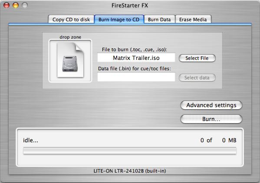Screen dimensions: 260x183
Task: Click the greyed Select data button
Action: (197, 78)
